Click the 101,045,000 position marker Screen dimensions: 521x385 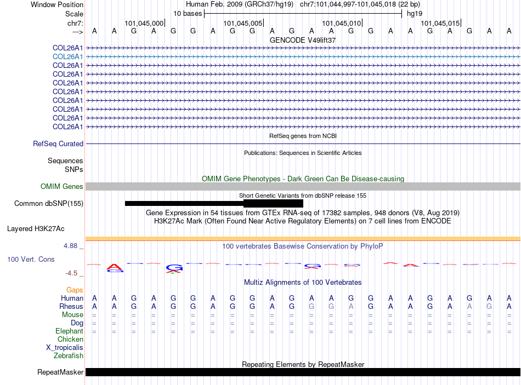144,23
